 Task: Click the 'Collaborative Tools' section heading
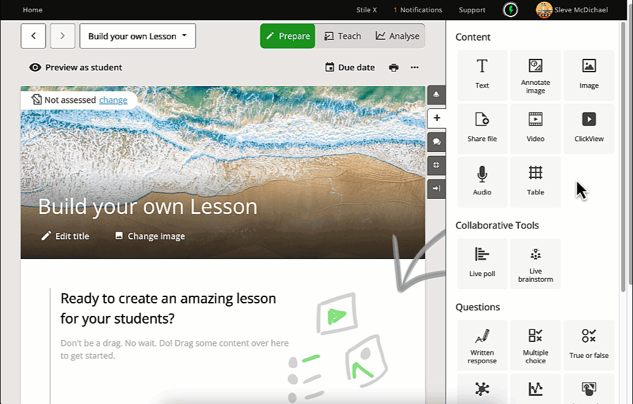[x=497, y=225]
